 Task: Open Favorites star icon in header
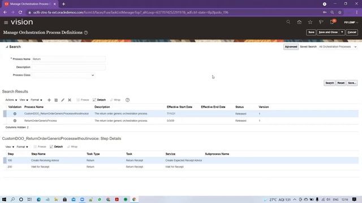(x=310, y=22)
